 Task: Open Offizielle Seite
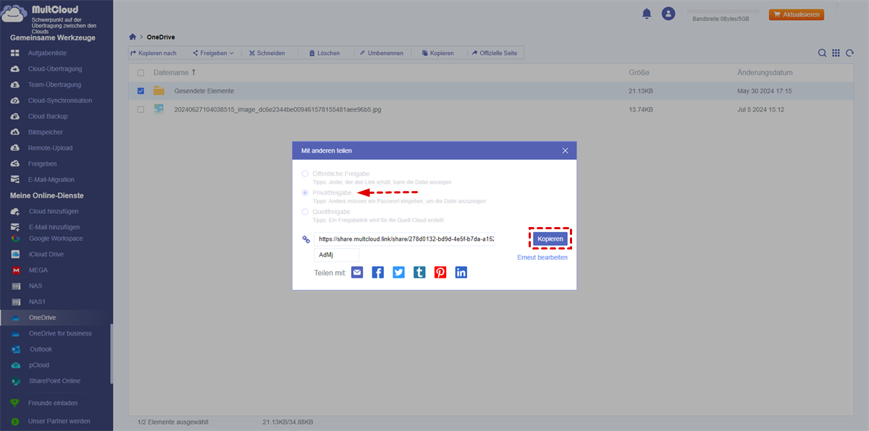494,53
